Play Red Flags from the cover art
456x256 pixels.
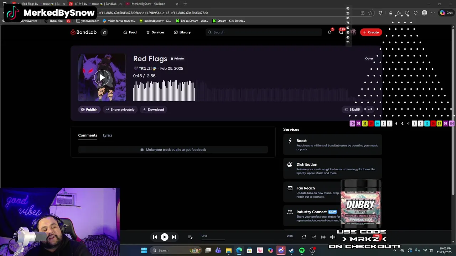102,78
